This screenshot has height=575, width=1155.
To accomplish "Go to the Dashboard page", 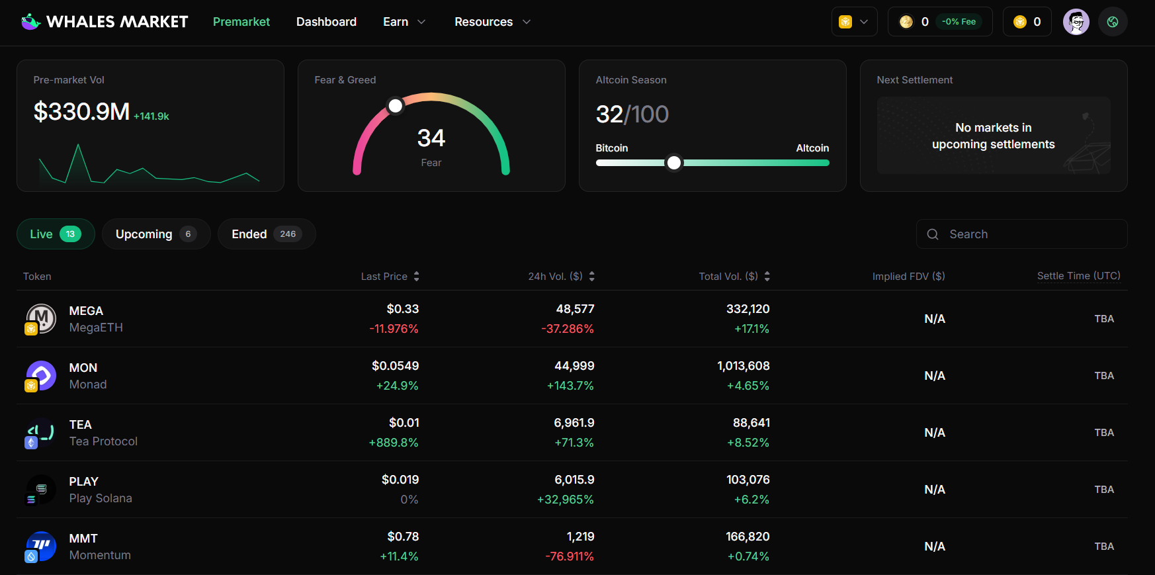I will point(326,22).
